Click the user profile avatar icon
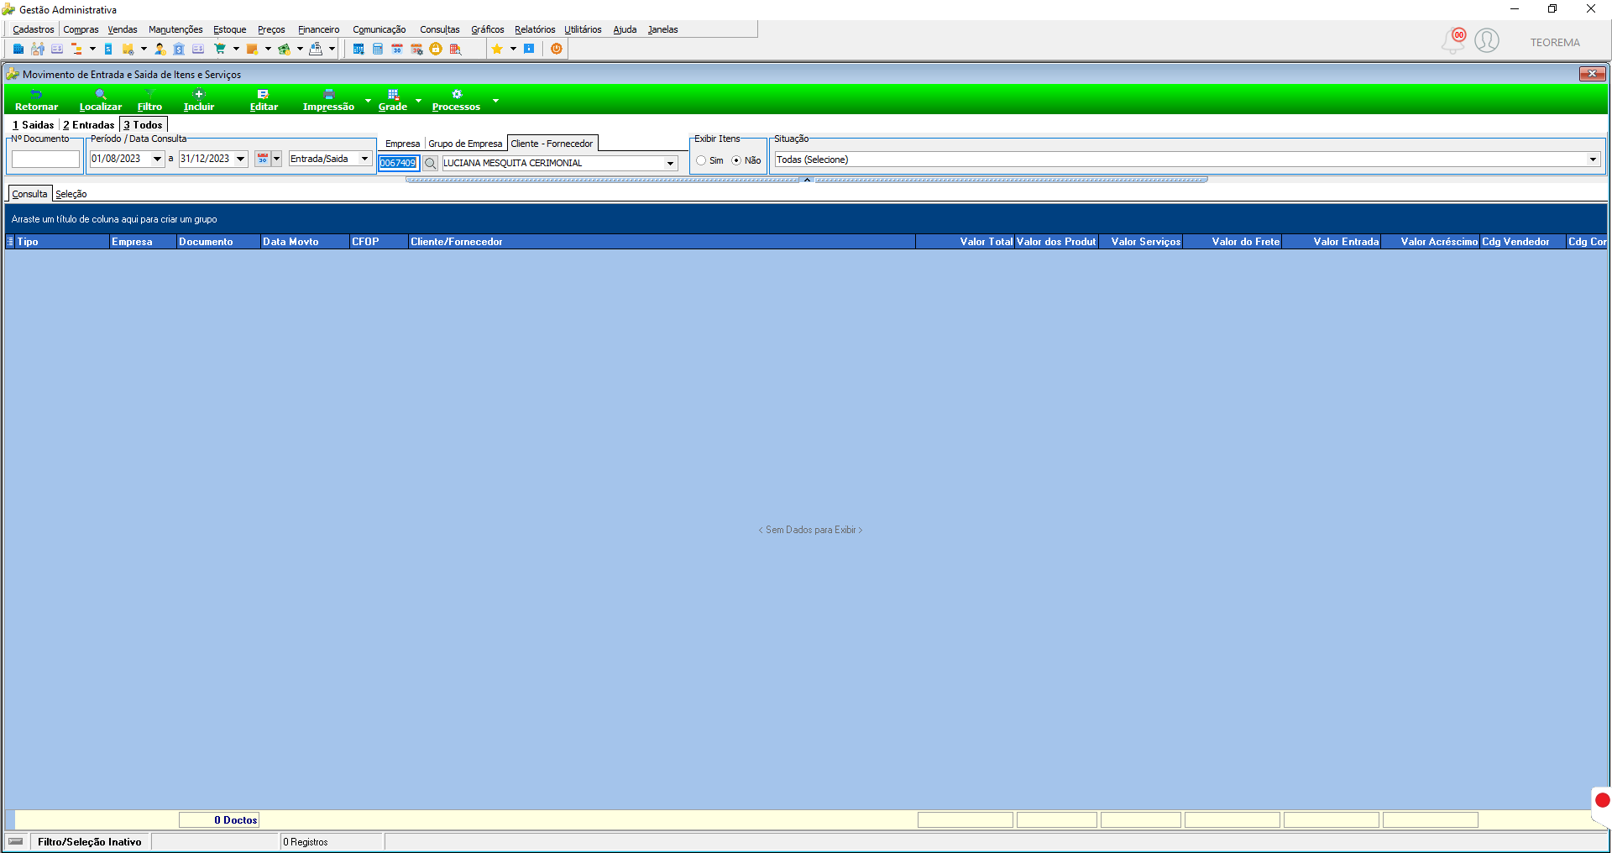1612x853 pixels. point(1487,40)
